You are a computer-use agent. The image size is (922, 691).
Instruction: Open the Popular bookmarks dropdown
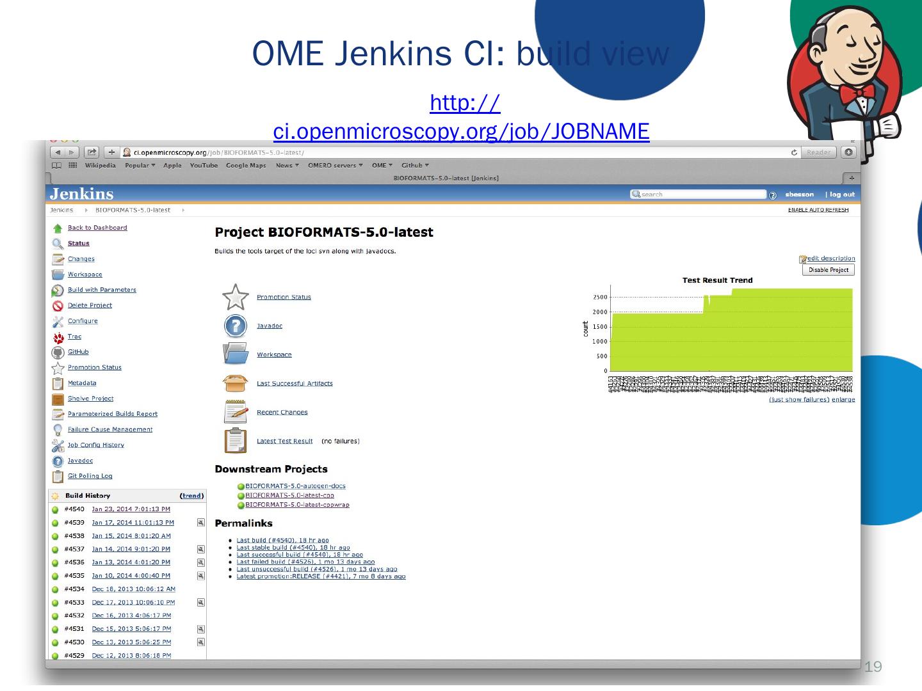tap(140, 165)
